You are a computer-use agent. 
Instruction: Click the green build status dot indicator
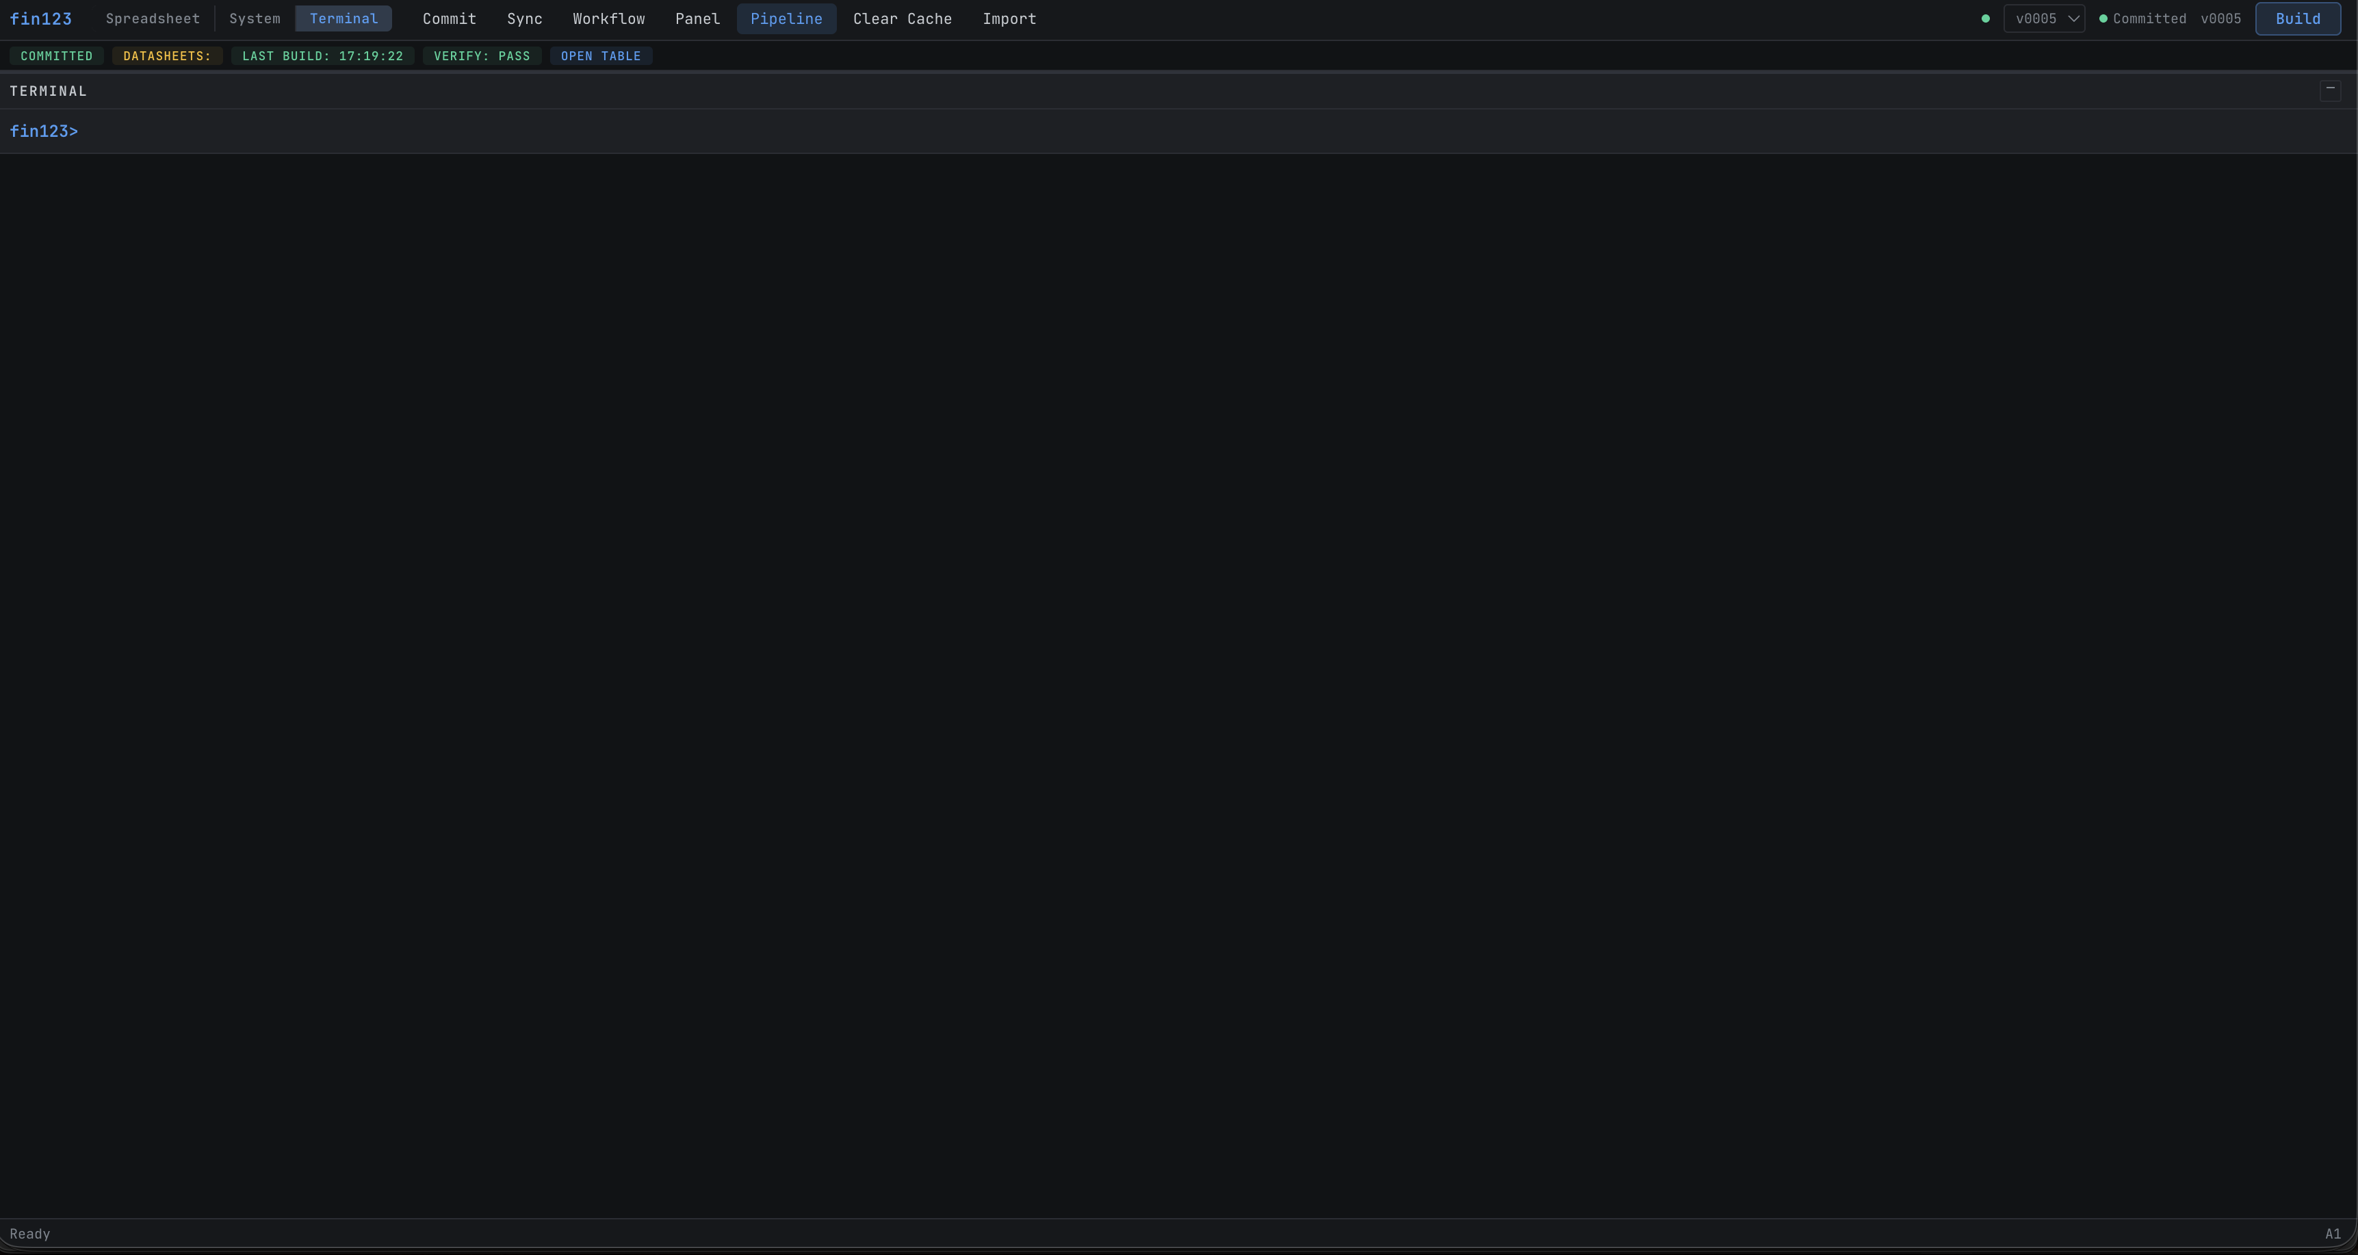click(1986, 18)
